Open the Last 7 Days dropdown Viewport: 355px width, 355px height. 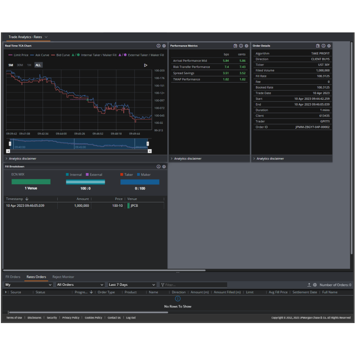point(132,285)
